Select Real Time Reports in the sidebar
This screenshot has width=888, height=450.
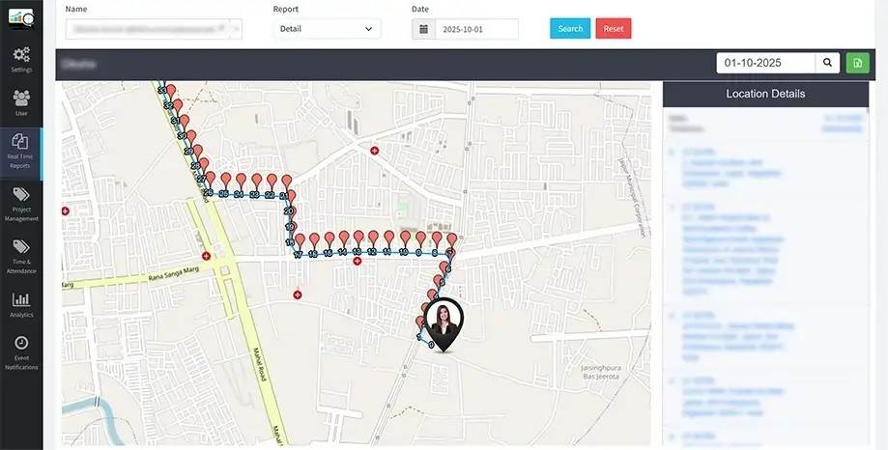tap(20, 153)
